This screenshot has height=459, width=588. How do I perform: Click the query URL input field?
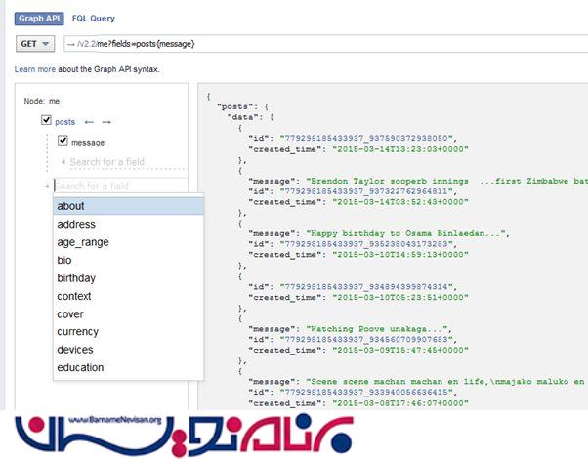[x=322, y=44]
